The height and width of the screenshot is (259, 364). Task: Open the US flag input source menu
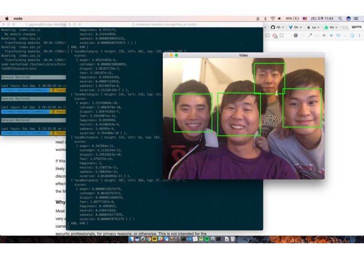click(305, 18)
